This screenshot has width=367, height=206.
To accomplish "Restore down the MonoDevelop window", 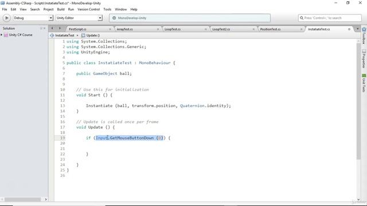I will pyautogui.click(x=348, y=3).
